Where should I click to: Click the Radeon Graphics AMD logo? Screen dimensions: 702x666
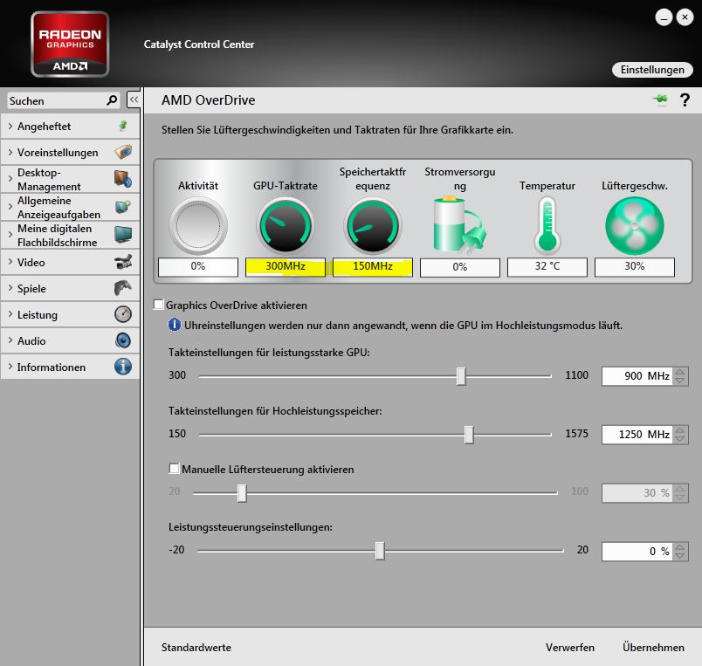pos(70,45)
